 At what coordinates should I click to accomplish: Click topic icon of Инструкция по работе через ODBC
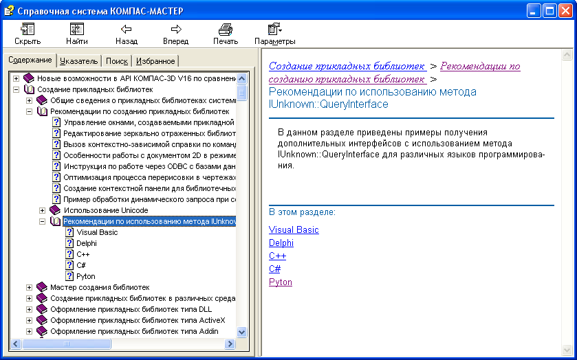coord(56,166)
